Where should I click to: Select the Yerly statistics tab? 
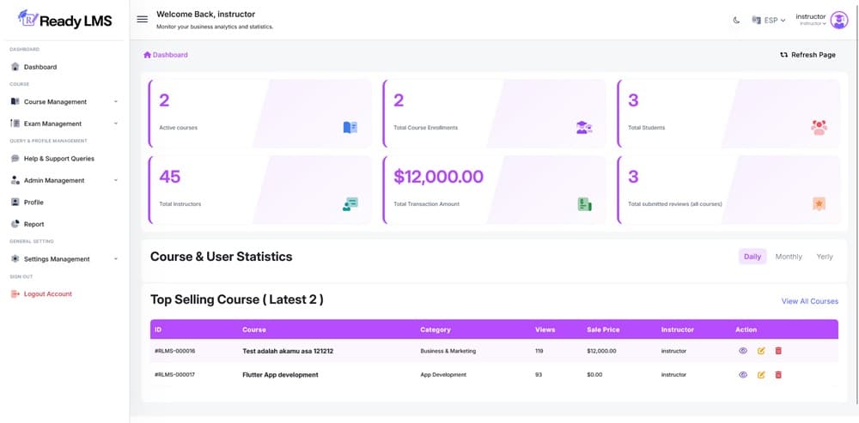coord(825,257)
